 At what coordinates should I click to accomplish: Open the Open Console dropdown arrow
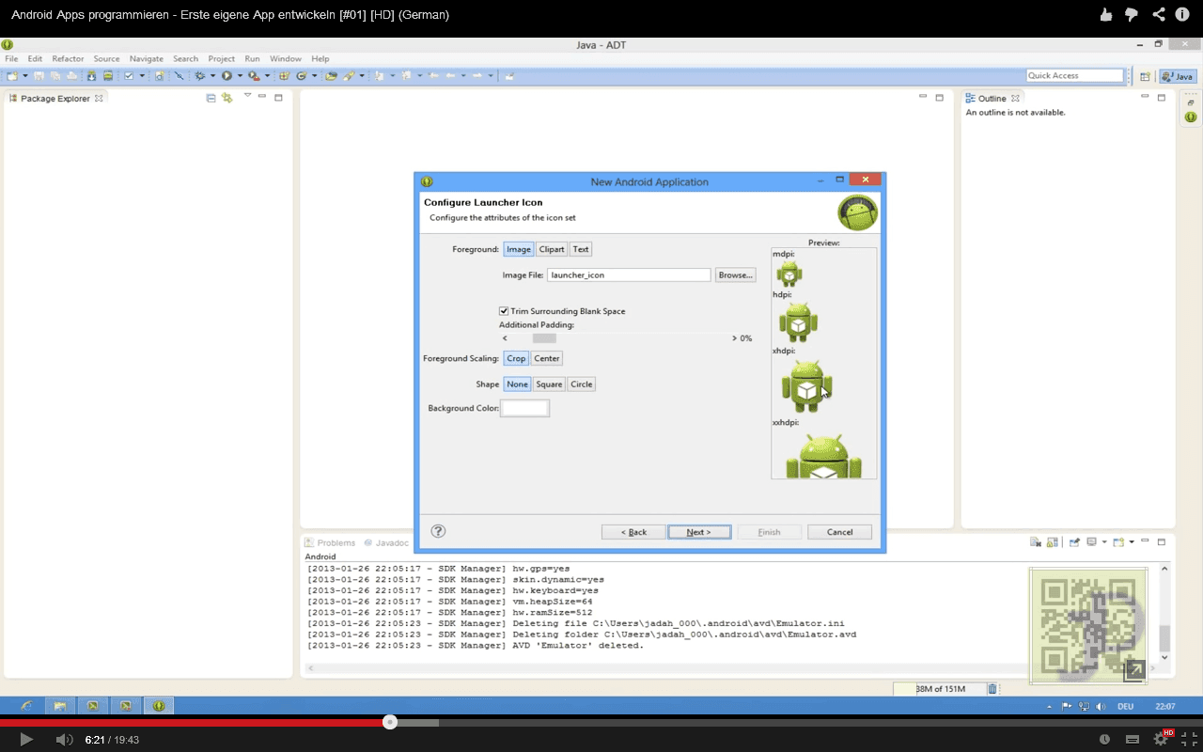click(1132, 541)
